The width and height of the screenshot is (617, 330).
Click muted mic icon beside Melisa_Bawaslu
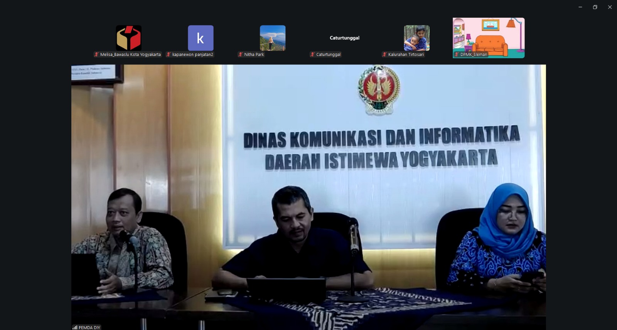[96, 54]
